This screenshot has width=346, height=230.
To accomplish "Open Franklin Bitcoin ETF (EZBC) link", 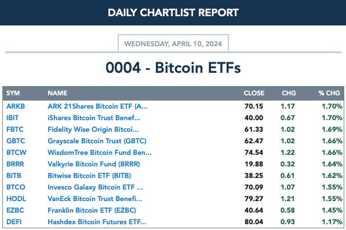I will point(92,210).
